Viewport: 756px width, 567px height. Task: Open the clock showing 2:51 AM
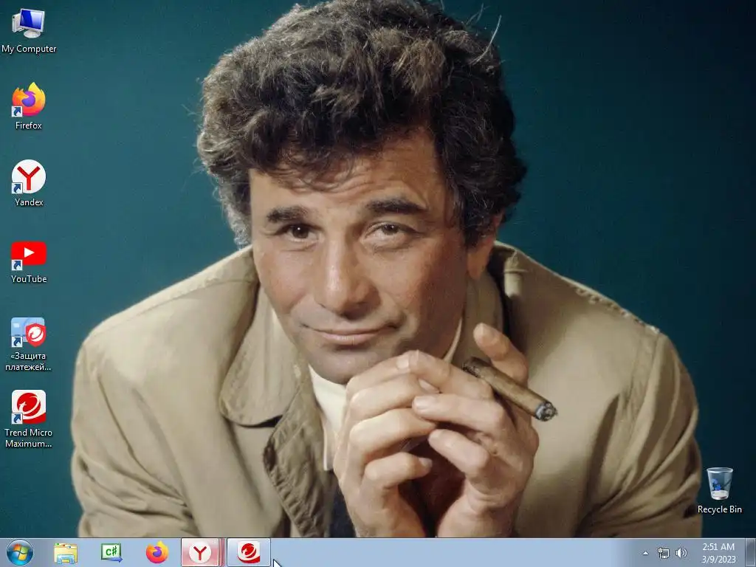718,553
